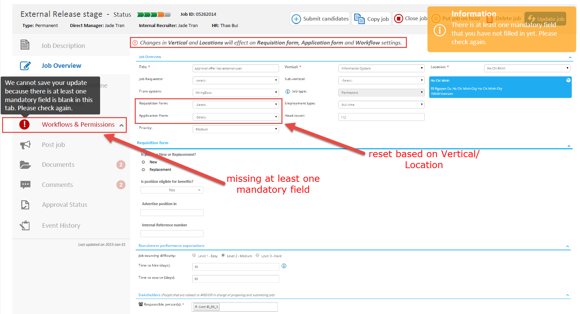This screenshot has height=314, width=580.
Task: Collapse the Recruitment performance expectations section
Action: tap(567, 246)
